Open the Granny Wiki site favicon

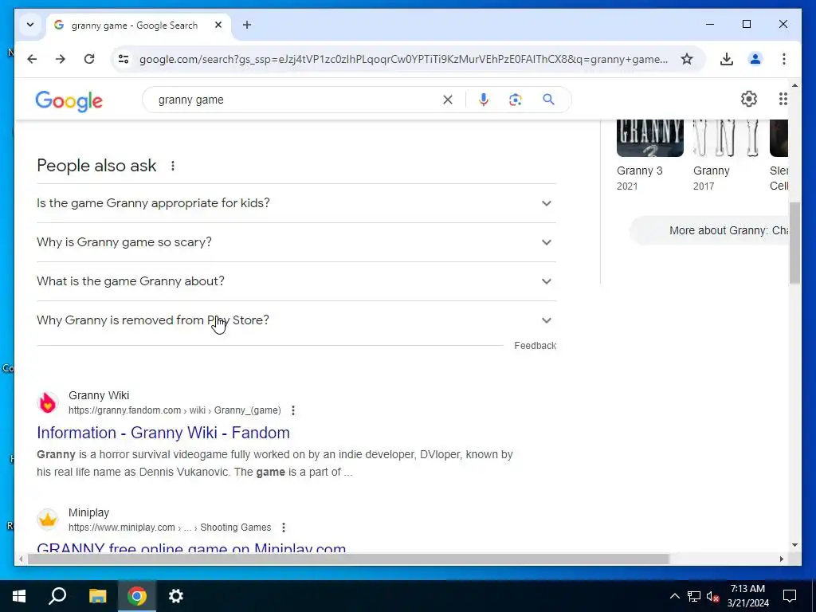(x=48, y=402)
